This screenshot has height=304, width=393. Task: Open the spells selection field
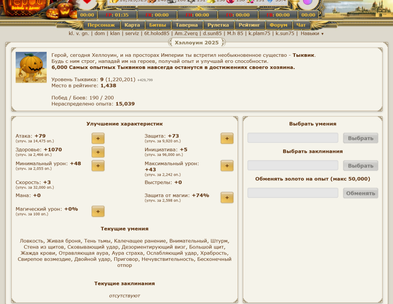click(x=293, y=166)
